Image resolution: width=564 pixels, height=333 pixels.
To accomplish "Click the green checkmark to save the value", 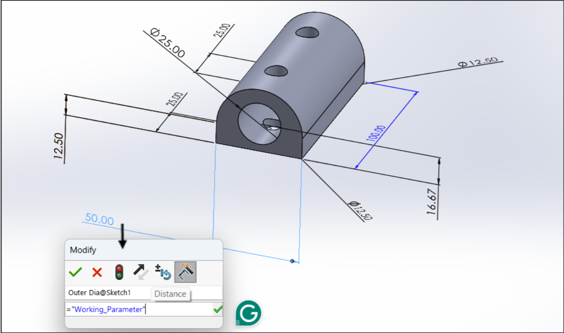I will (x=75, y=272).
